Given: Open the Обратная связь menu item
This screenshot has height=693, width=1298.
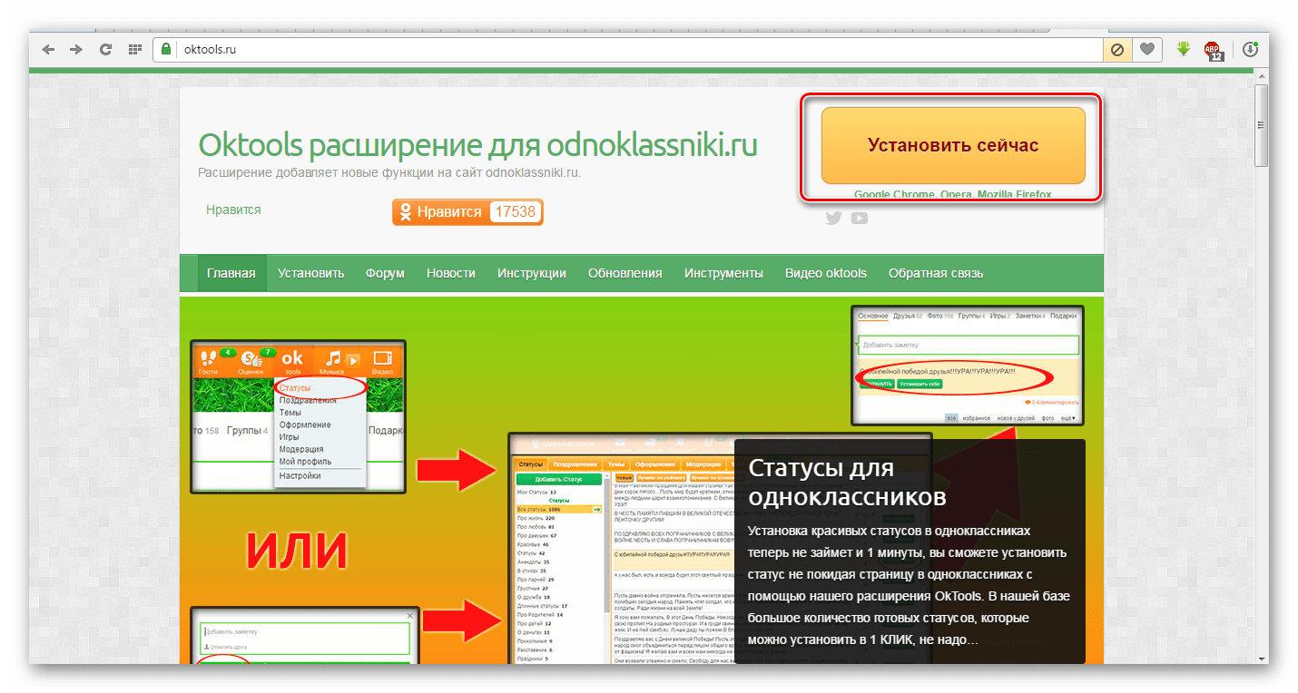Looking at the screenshot, I should (x=936, y=273).
